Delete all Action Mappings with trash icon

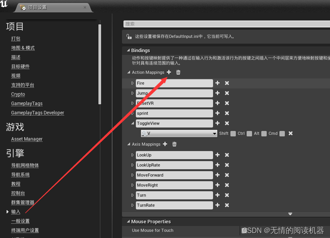pos(178,72)
